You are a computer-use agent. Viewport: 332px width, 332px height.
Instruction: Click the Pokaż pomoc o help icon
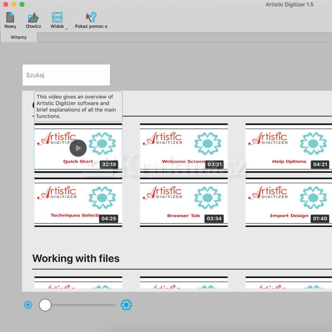91,17
